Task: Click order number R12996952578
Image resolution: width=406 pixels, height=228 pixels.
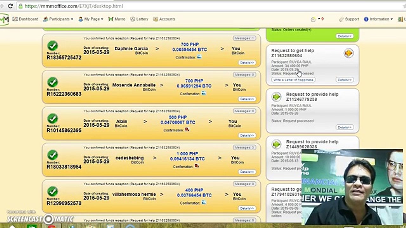Action: point(64,203)
